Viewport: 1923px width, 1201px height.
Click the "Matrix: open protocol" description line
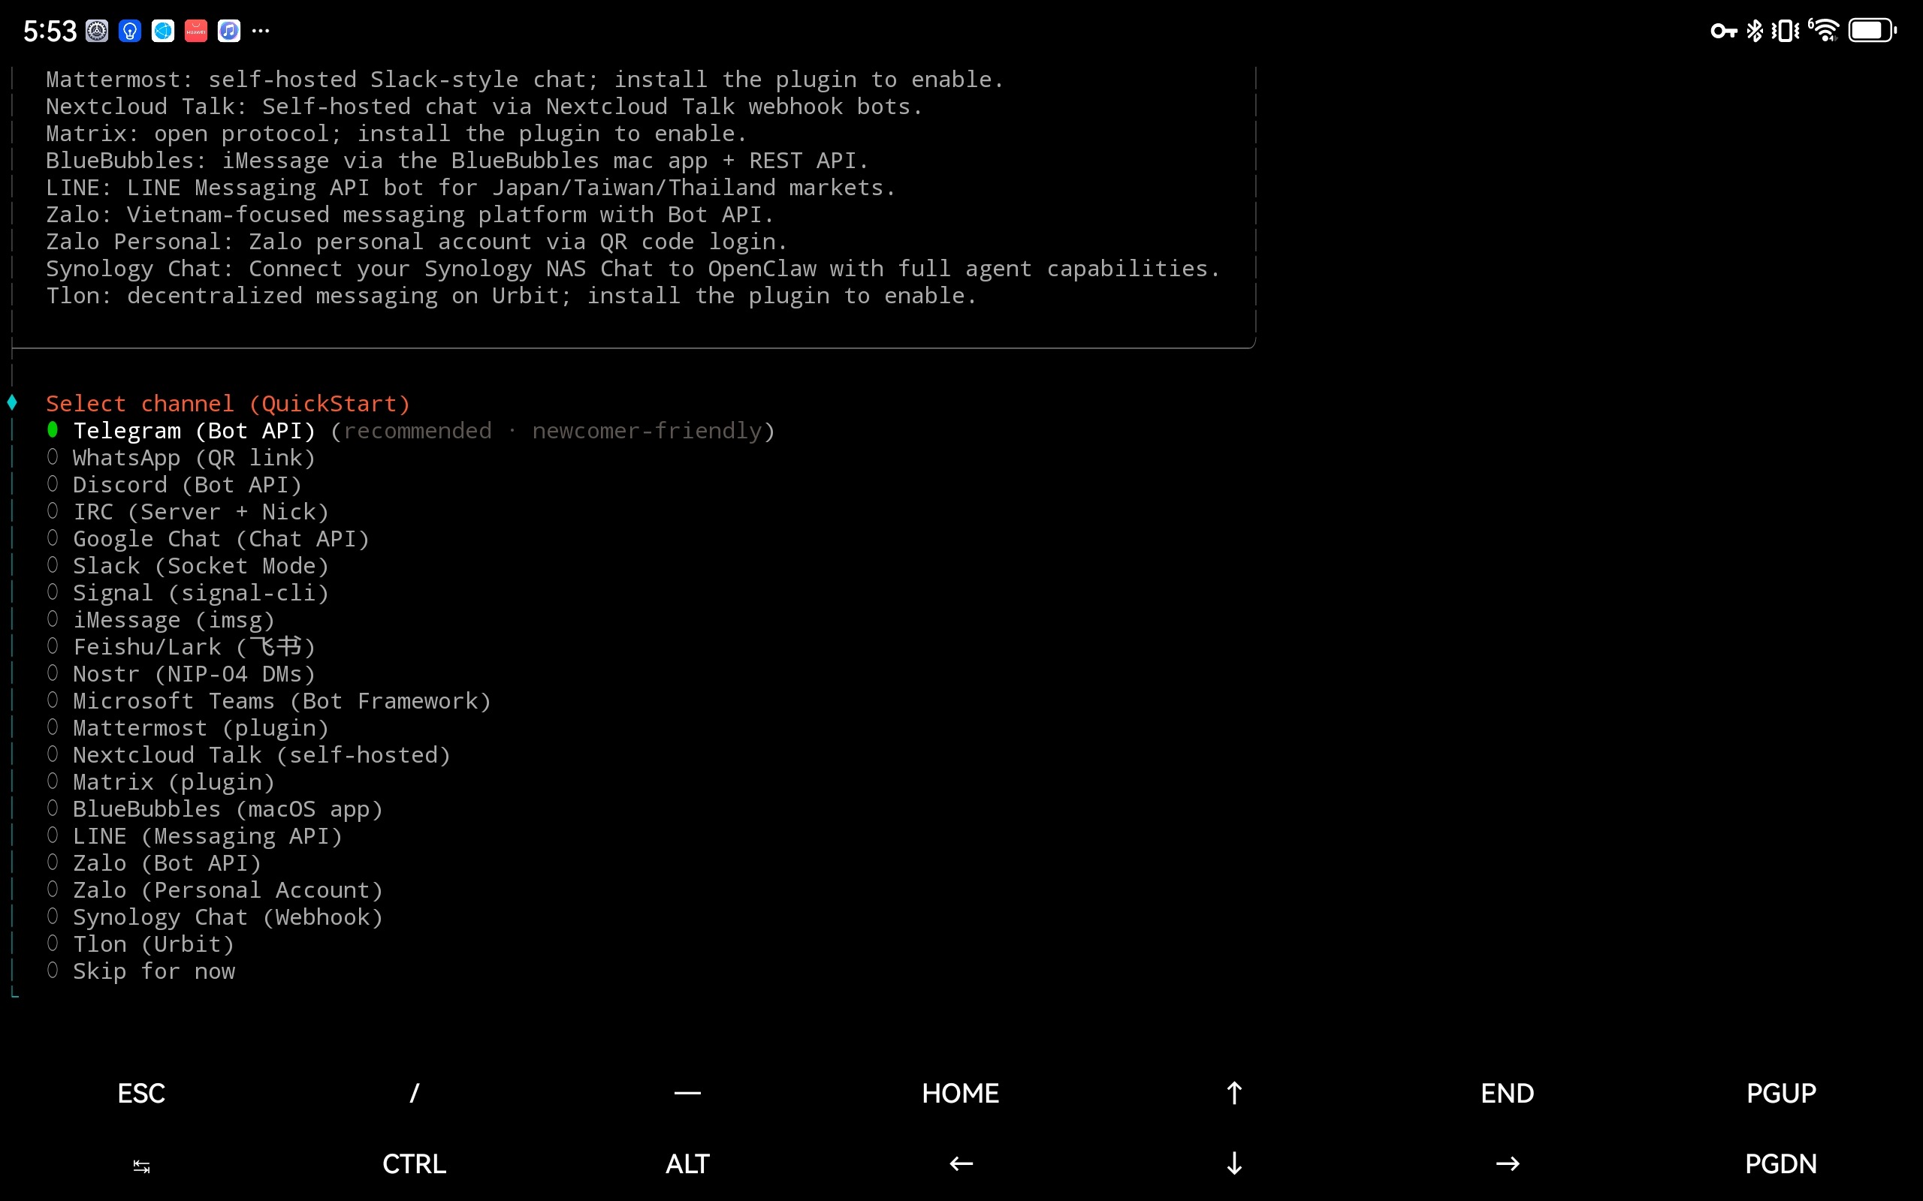[397, 134]
